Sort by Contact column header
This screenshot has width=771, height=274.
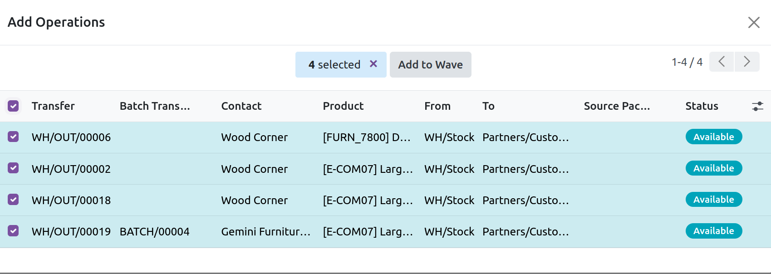(x=241, y=106)
